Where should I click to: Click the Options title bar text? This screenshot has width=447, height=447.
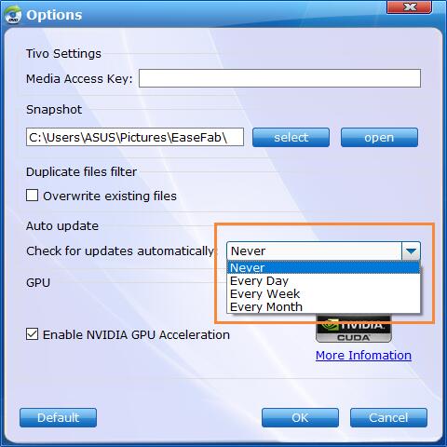(54, 15)
